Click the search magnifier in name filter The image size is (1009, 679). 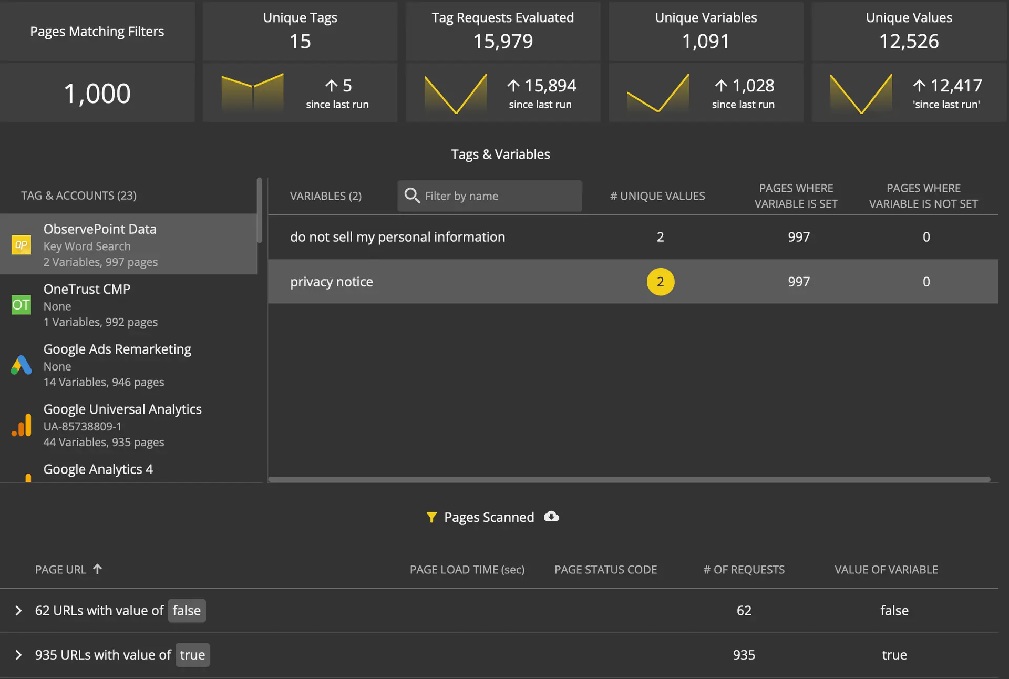click(412, 196)
